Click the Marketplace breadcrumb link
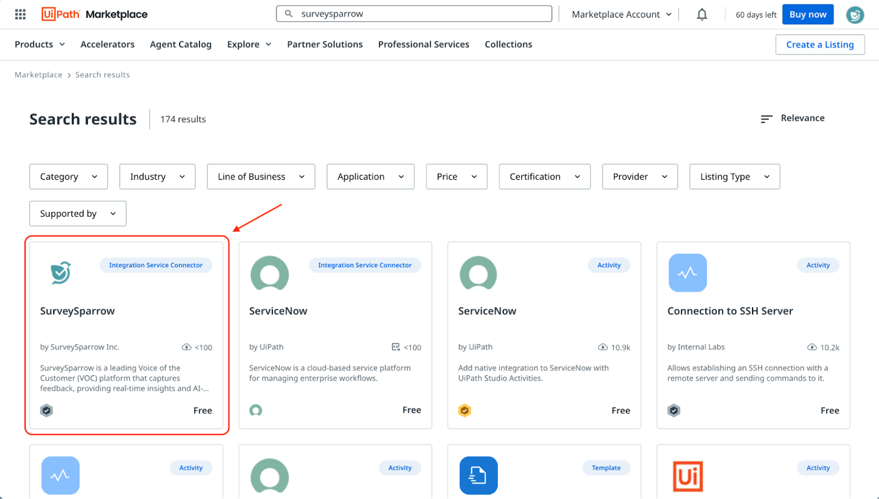Screen dimensions: 879x499 tap(38, 75)
